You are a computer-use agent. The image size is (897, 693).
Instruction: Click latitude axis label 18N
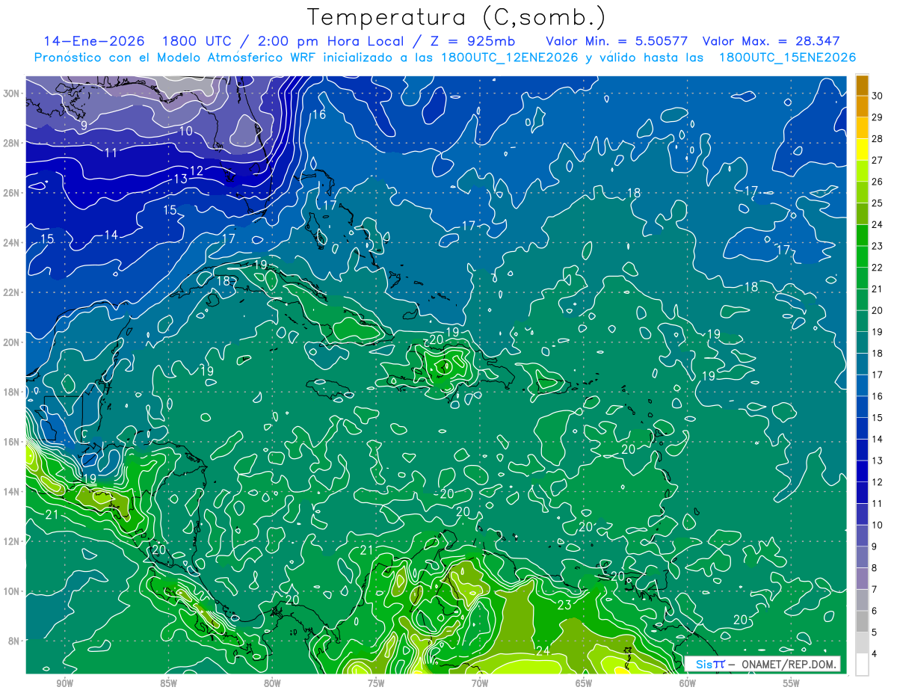13,392
